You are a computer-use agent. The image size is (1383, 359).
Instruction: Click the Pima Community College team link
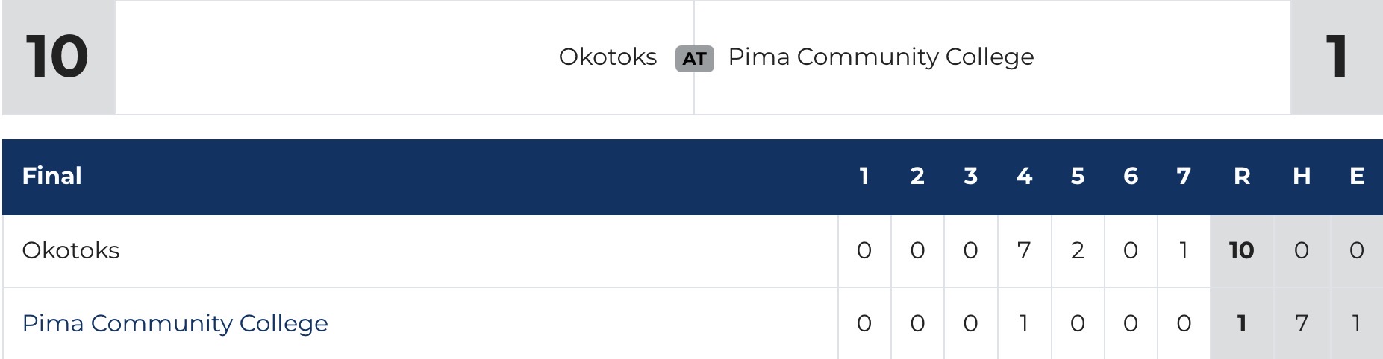pyautogui.click(x=175, y=323)
